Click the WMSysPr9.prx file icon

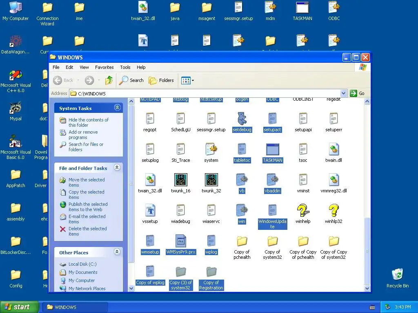pyautogui.click(x=181, y=241)
